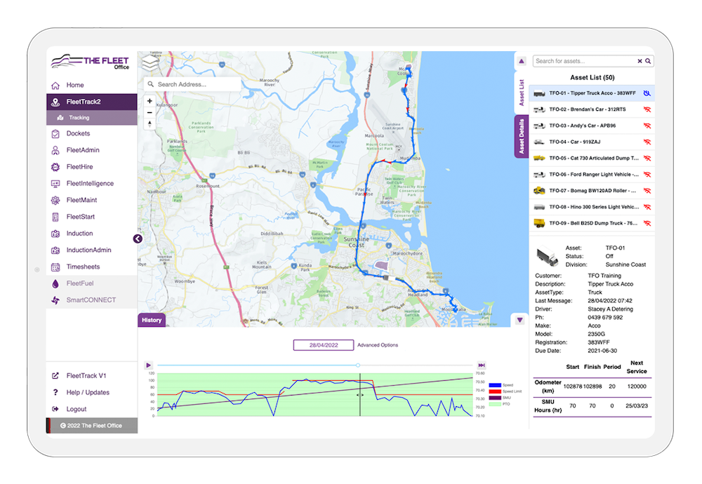
Task: Skip playback to the end
Action: pyautogui.click(x=482, y=365)
